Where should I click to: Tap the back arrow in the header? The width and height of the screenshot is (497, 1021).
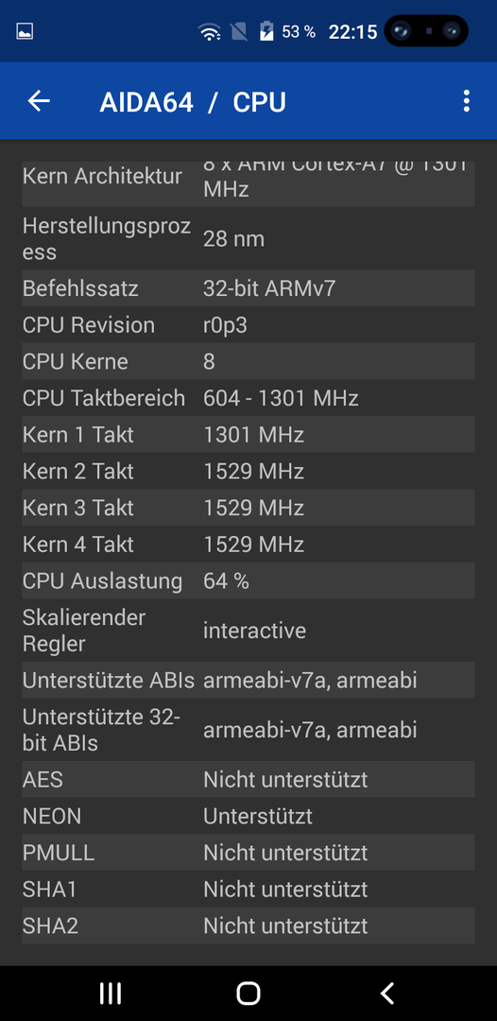coord(39,101)
